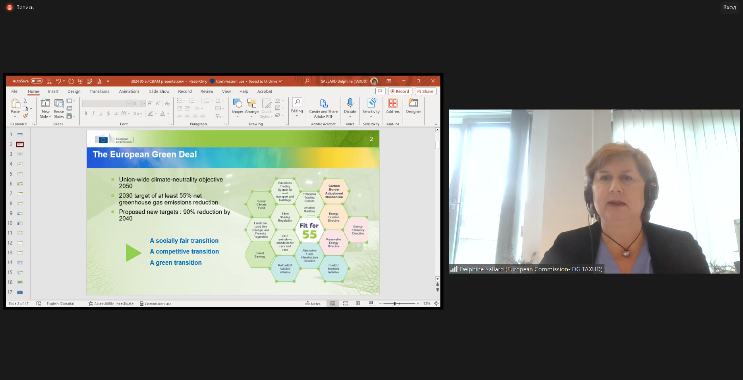Open the Designer pane
Viewport: 743px width, 380px height.
pyautogui.click(x=413, y=106)
